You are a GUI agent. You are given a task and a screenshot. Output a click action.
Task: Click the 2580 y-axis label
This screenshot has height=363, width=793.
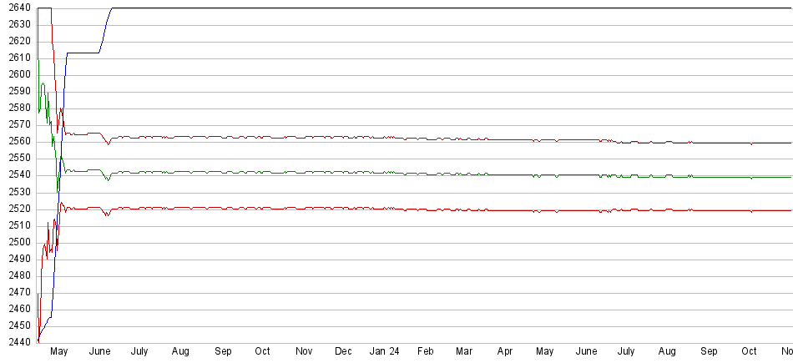19,108
